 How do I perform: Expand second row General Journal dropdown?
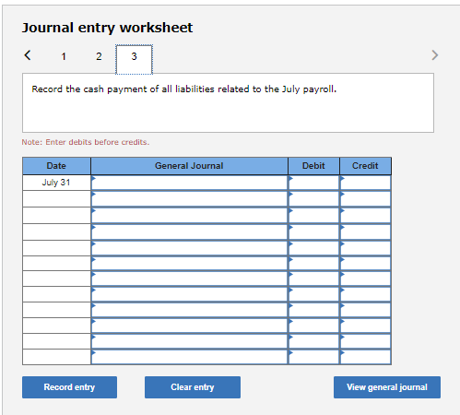[x=189, y=199]
